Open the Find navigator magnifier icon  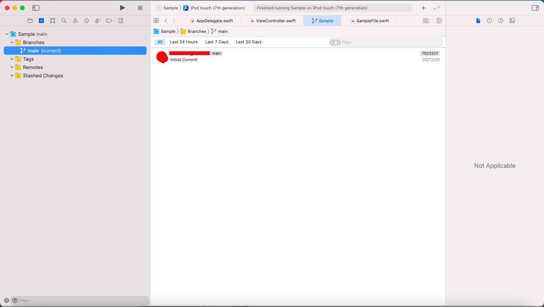pyautogui.click(x=64, y=21)
